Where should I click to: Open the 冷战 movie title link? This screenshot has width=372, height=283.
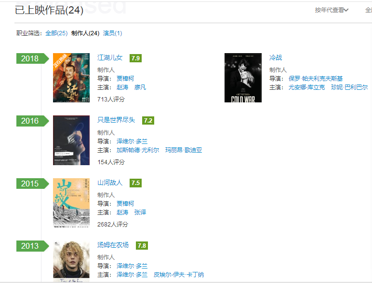(x=276, y=57)
